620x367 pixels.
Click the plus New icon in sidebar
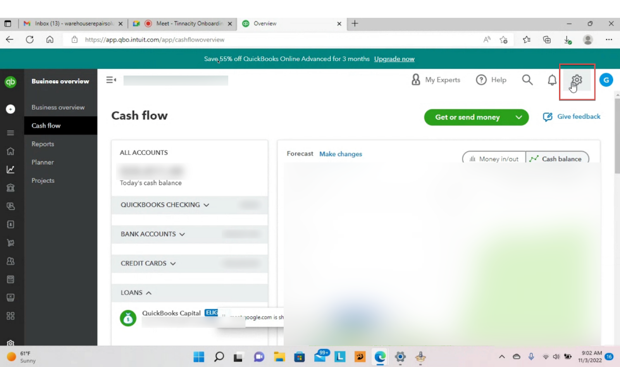10,109
